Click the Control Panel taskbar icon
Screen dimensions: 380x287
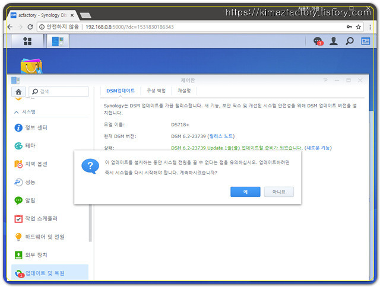tap(58, 41)
